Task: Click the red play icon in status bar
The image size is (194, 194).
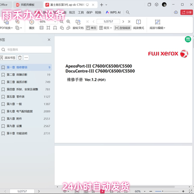Action: (102, 191)
